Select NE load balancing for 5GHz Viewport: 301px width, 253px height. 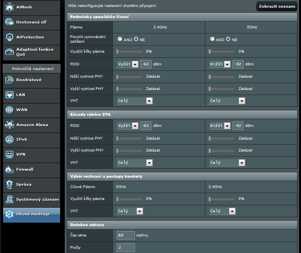(228, 39)
